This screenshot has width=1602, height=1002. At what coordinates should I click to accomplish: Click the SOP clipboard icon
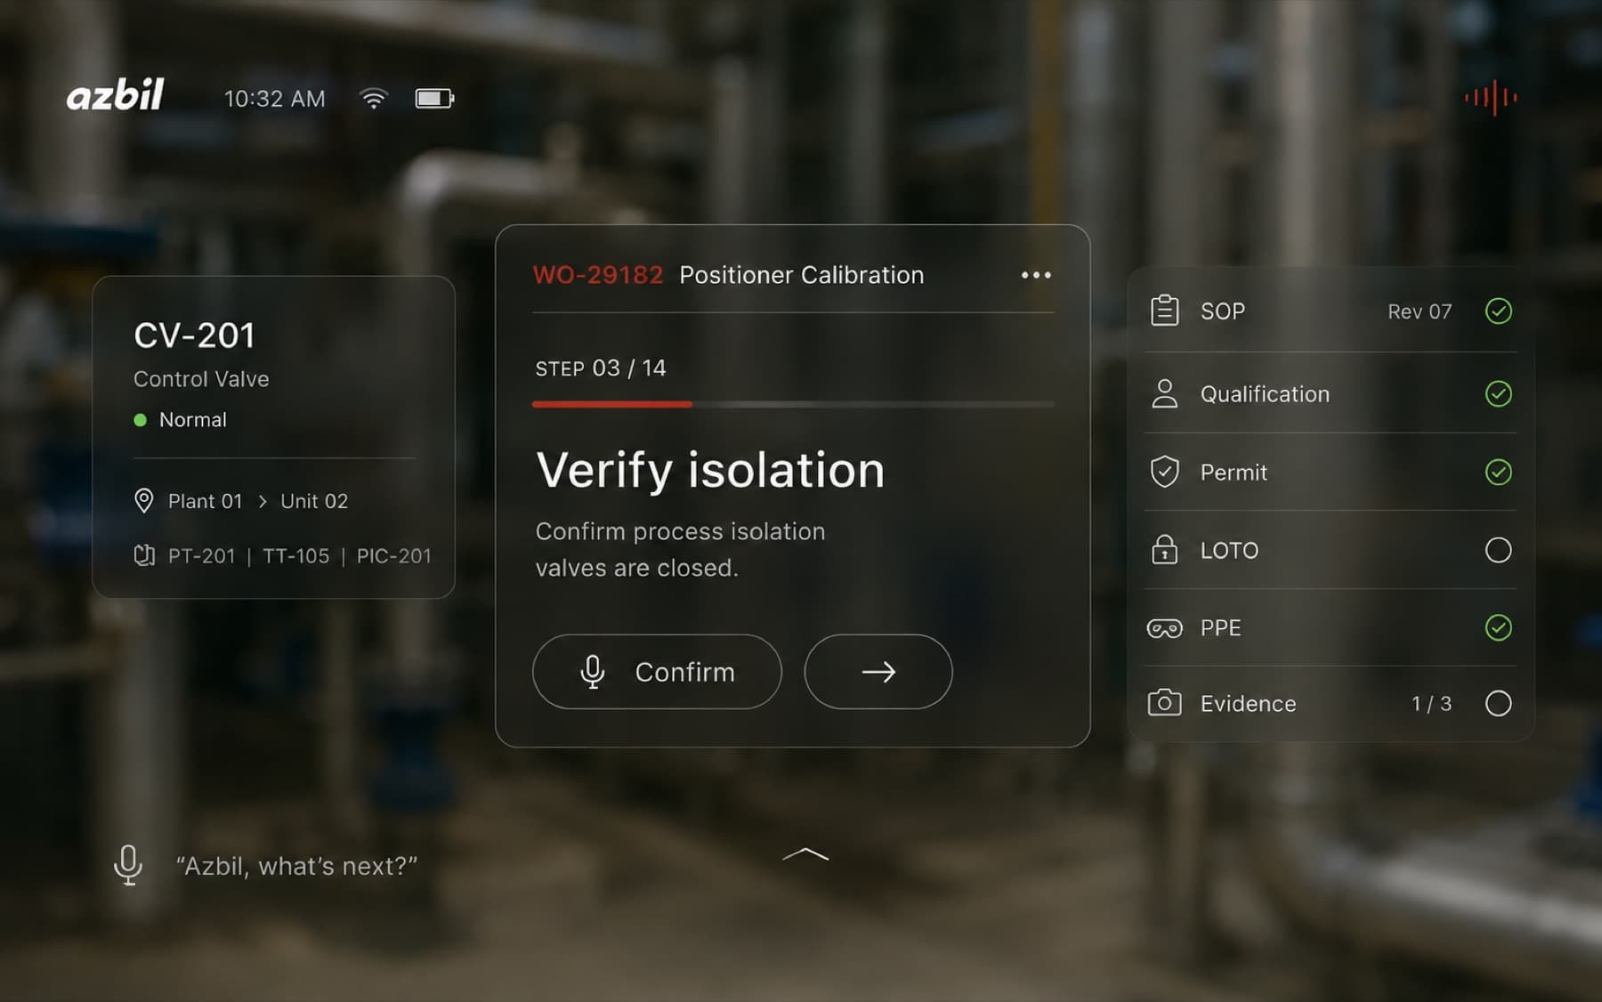(x=1164, y=311)
